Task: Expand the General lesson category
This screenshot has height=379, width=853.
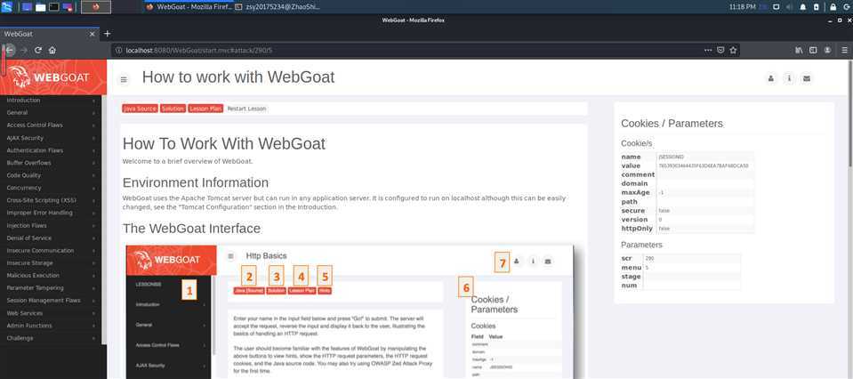Action: pos(51,113)
